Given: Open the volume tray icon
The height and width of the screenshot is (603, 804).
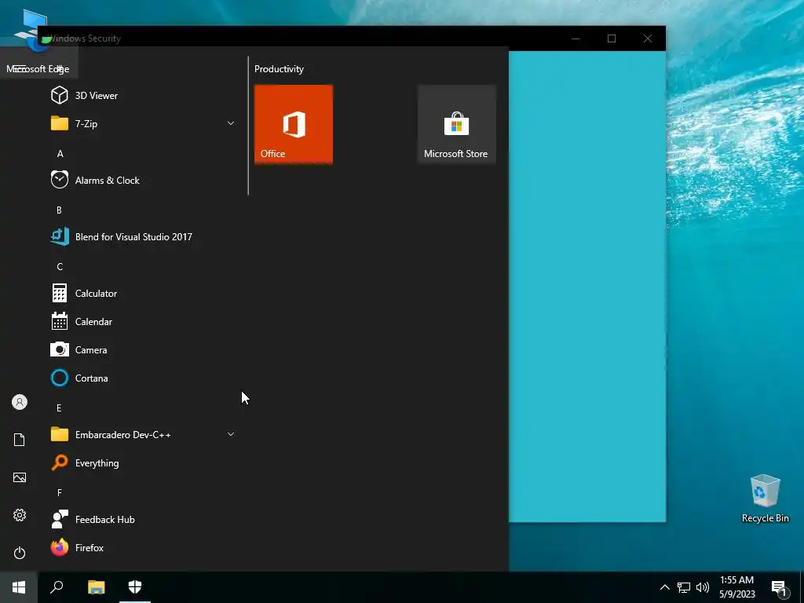Looking at the screenshot, I should [x=703, y=587].
